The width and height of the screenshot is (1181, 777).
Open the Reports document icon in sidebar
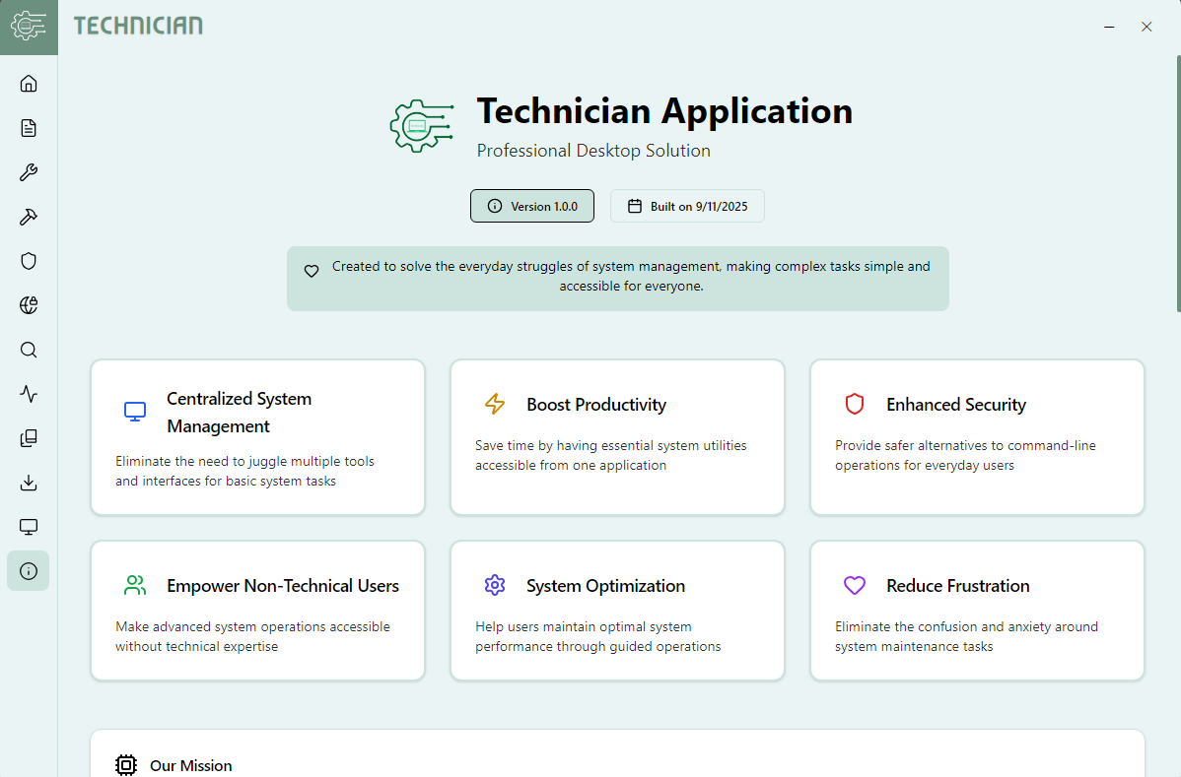pyautogui.click(x=29, y=128)
